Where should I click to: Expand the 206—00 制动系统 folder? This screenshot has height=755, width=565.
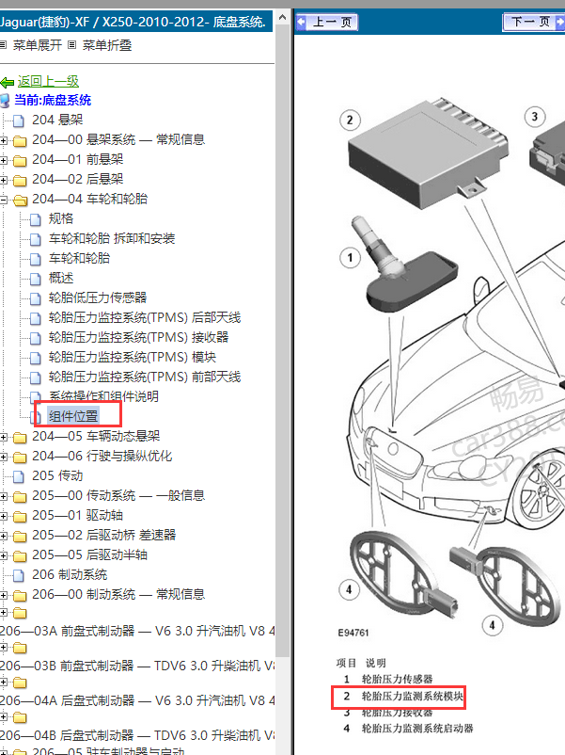pyautogui.click(x=4, y=596)
